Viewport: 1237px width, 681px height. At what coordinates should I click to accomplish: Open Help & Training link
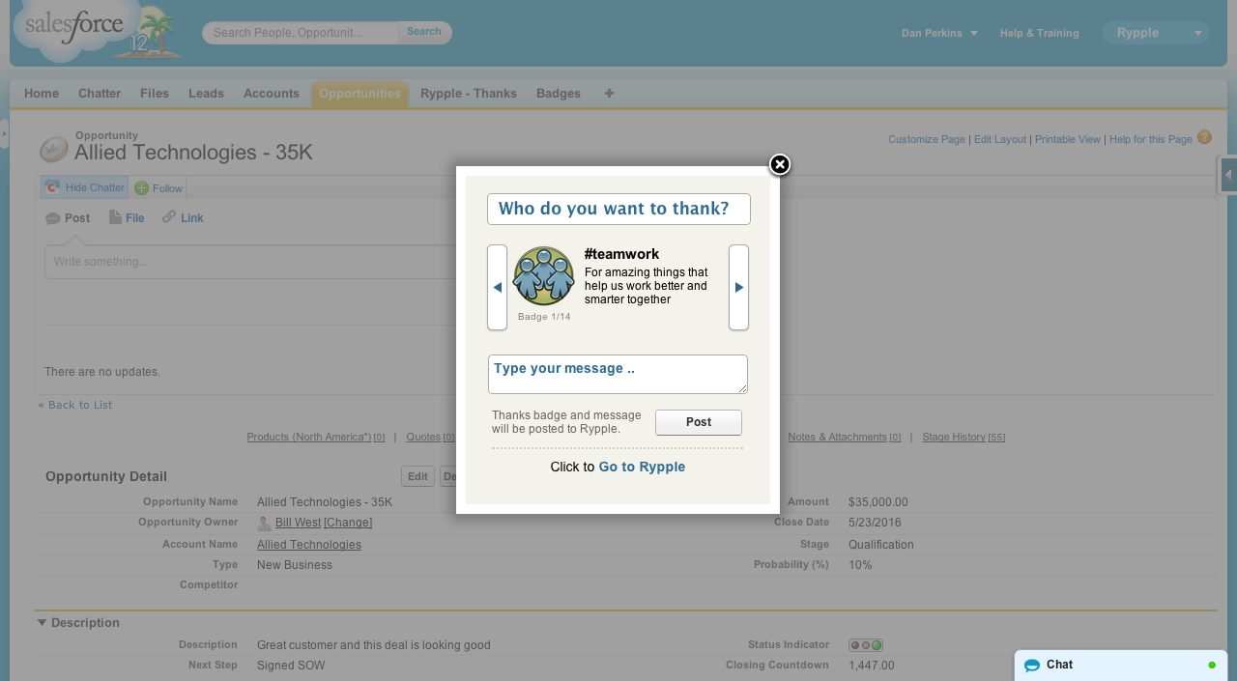tap(1039, 33)
